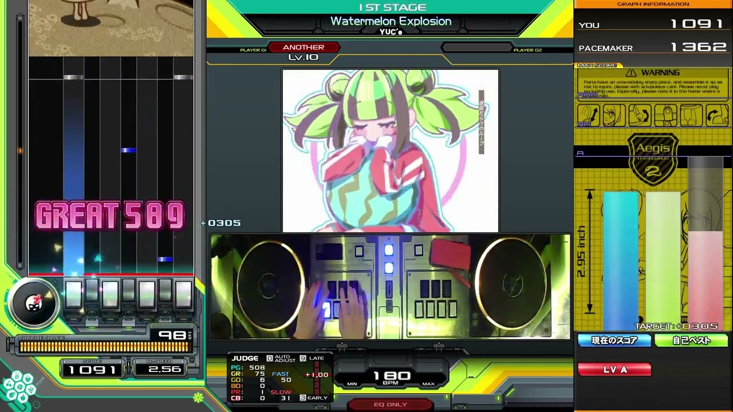This screenshot has width=733, height=412.
Task: Click the JUDGE panel heading
Action: (x=245, y=358)
